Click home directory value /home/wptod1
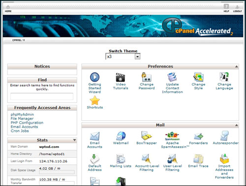246x186 pixels. pyautogui.click(x=52, y=154)
